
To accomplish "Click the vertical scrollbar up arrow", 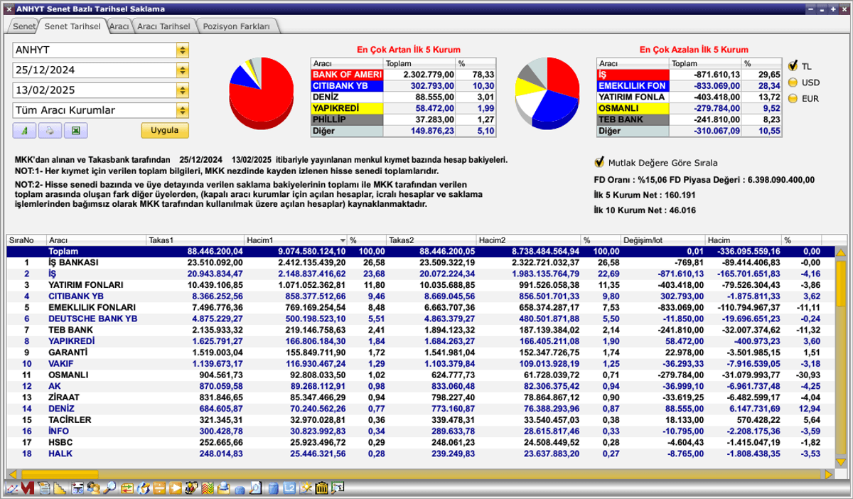I will click(x=840, y=252).
